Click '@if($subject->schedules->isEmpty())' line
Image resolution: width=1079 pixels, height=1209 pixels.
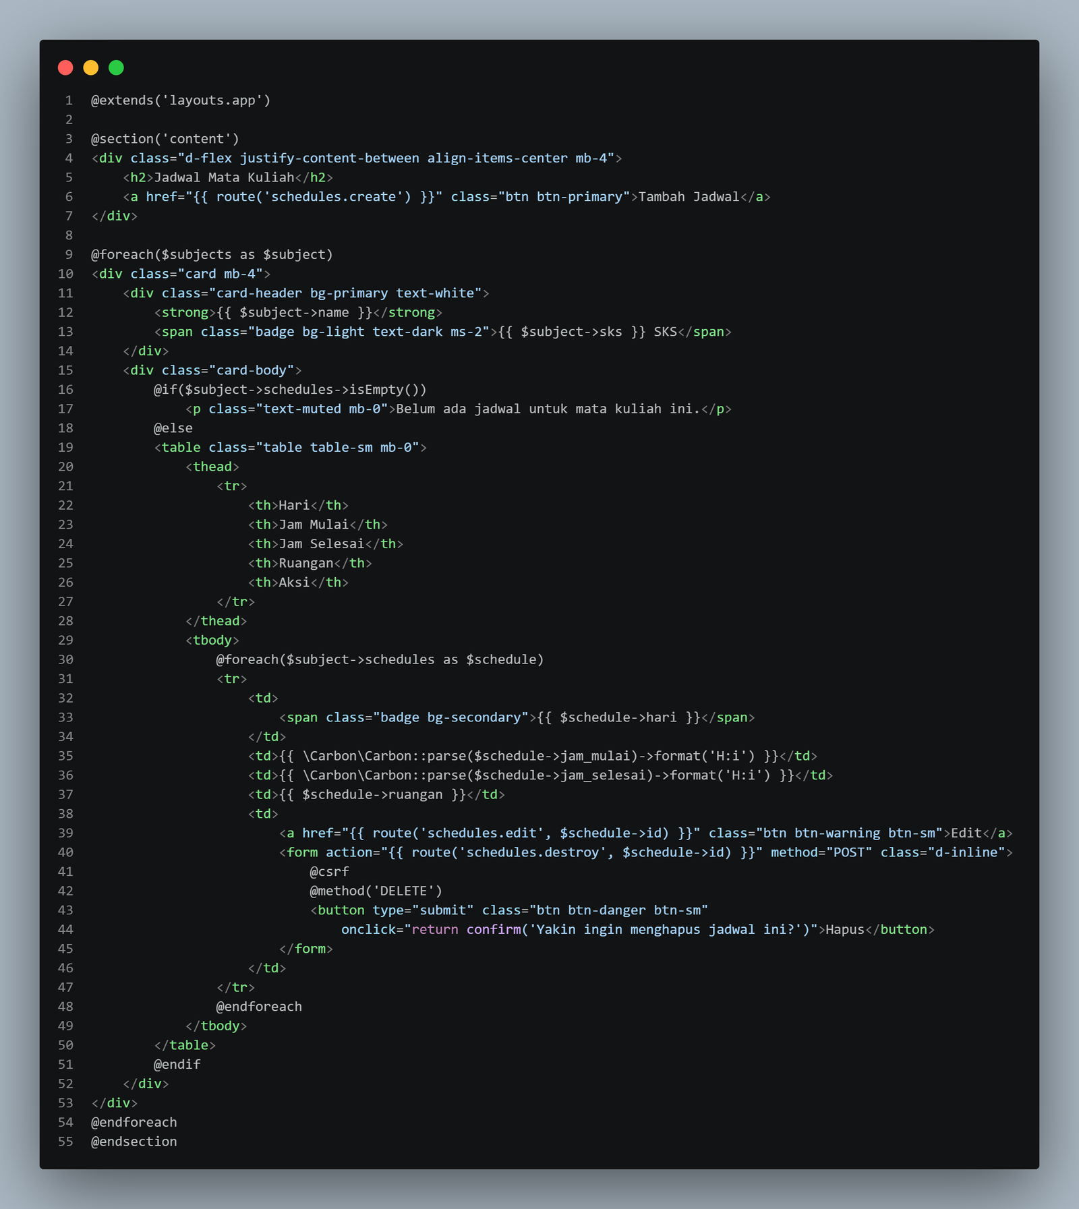tap(290, 390)
